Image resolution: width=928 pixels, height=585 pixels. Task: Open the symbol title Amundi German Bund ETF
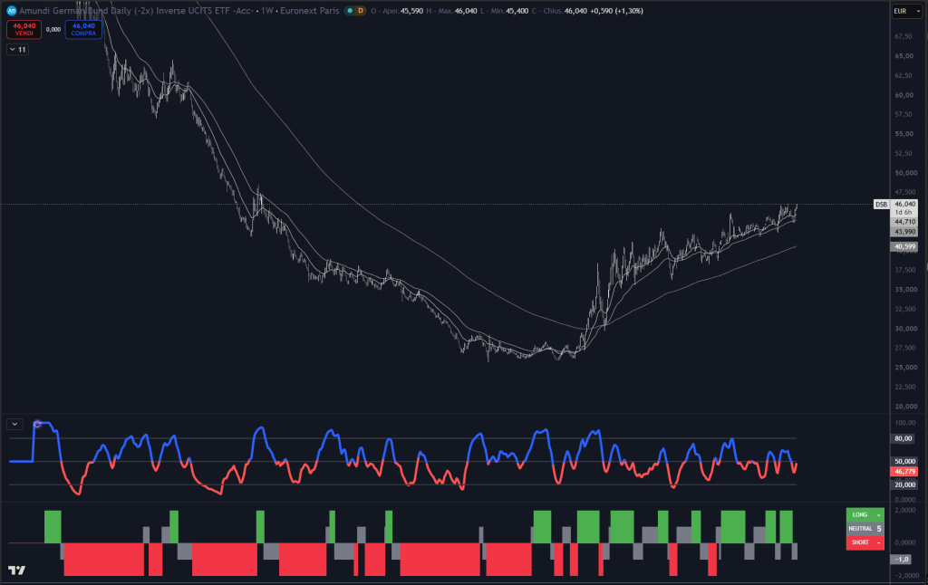(136, 11)
